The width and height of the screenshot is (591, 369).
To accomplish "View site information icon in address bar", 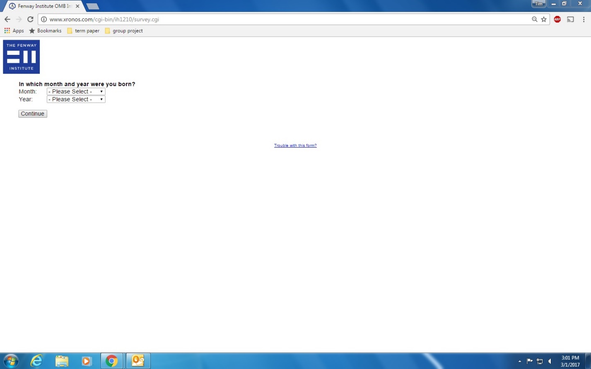I will click(44, 19).
